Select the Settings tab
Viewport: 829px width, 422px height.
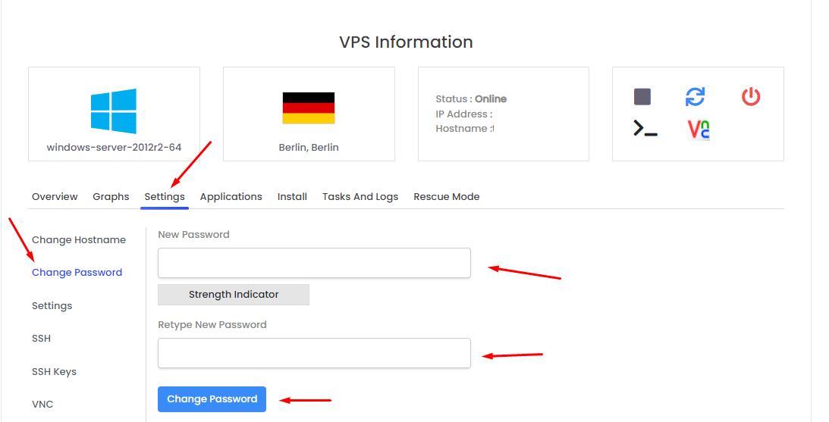(165, 196)
